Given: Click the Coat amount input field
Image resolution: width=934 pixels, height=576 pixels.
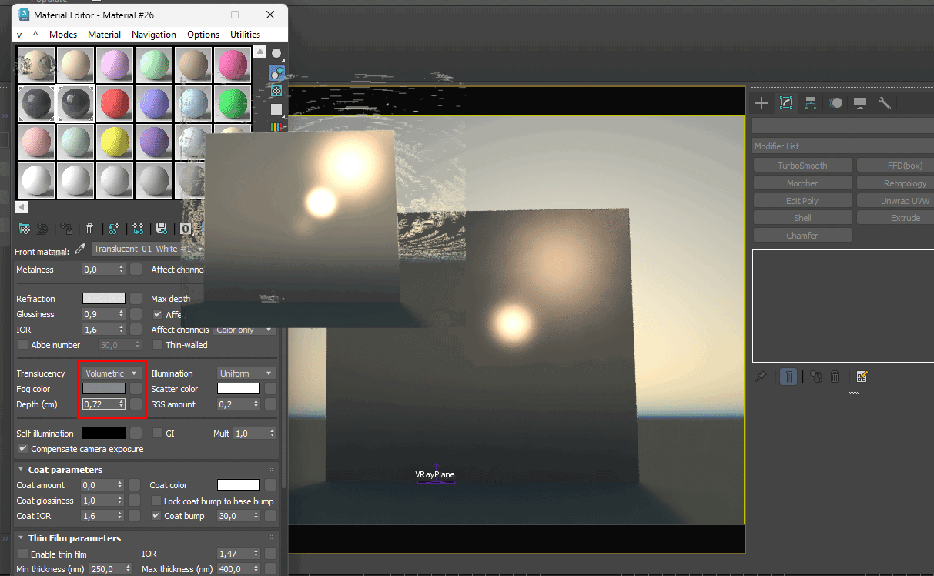Looking at the screenshot, I should coord(100,485).
